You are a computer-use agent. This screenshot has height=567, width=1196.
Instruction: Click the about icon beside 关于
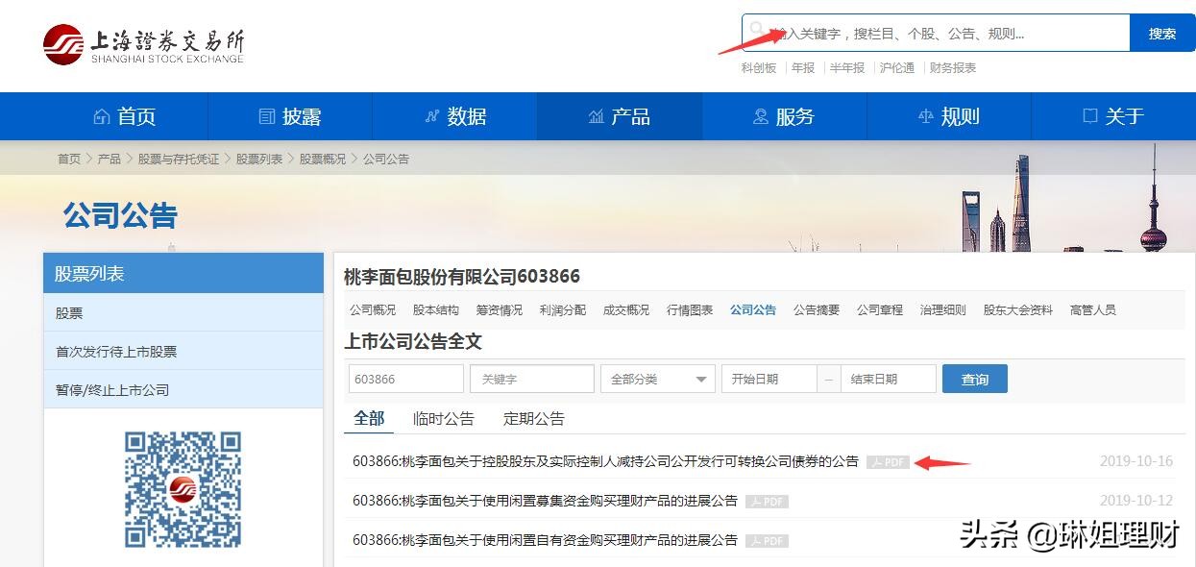point(1088,115)
